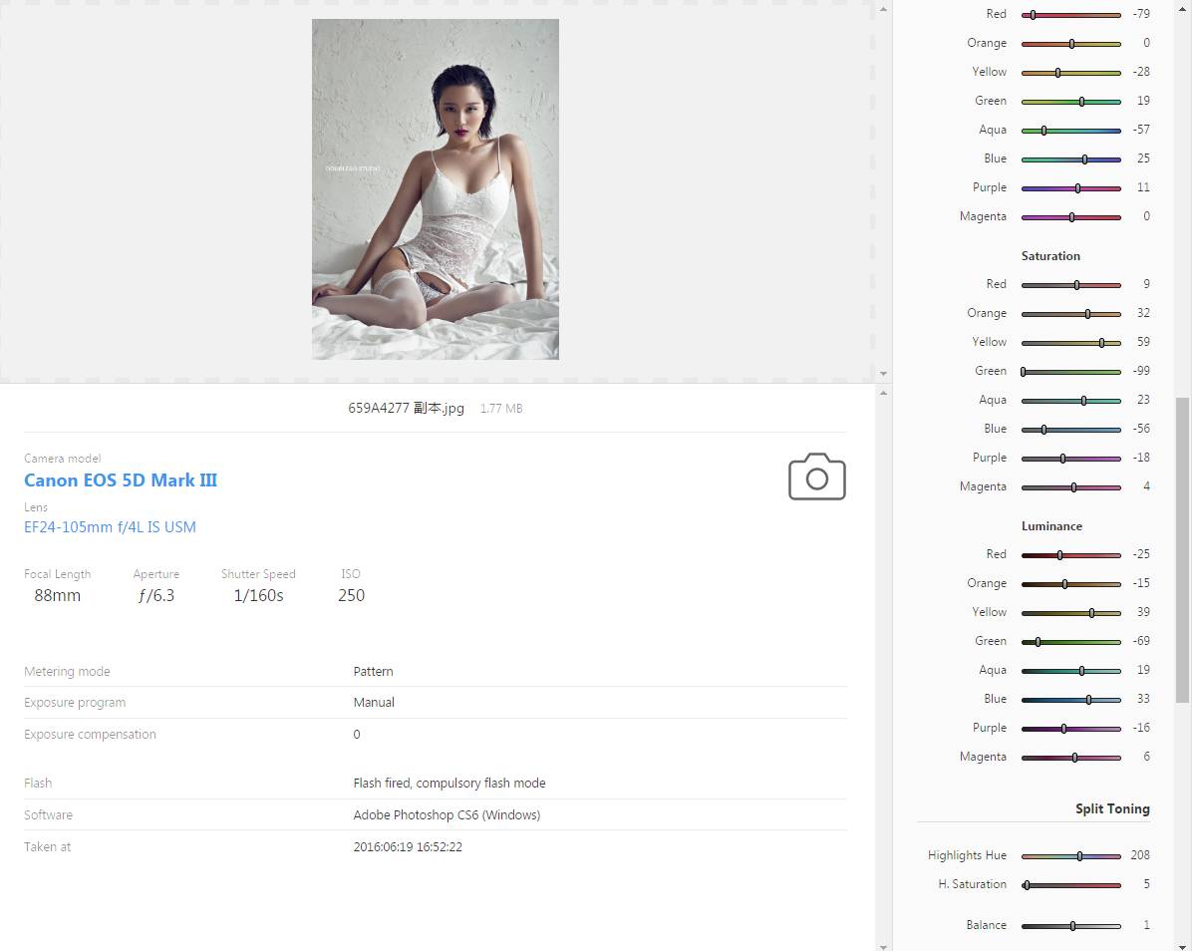Adjust the Hue Yellow slider
This screenshot has width=1192, height=951.
click(x=1071, y=72)
